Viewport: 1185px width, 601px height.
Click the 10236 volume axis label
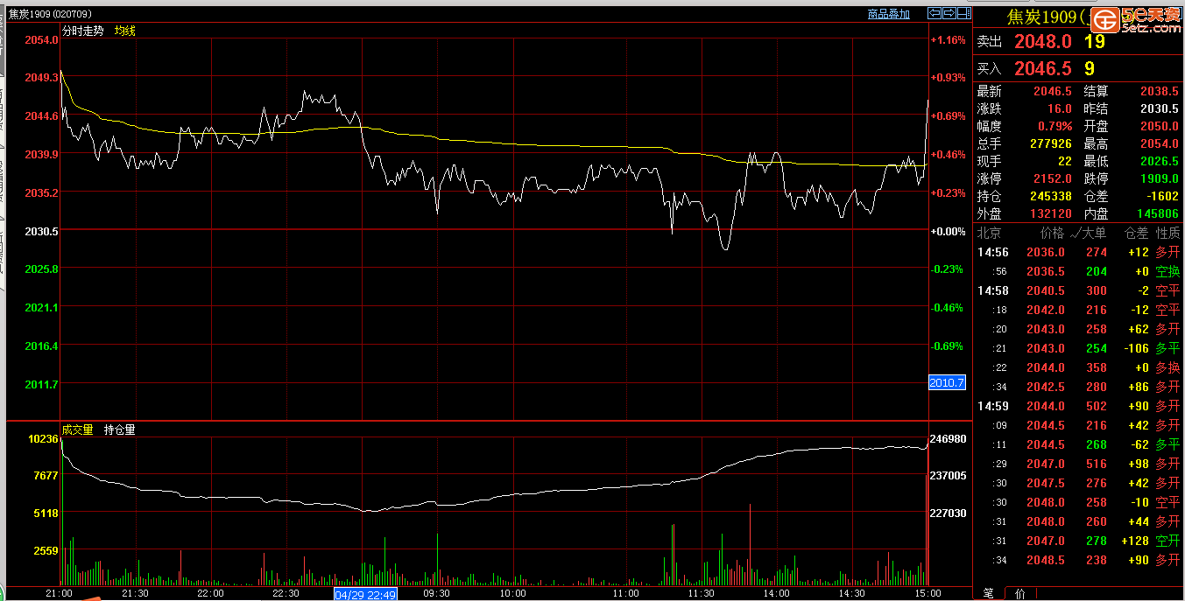tap(42, 438)
